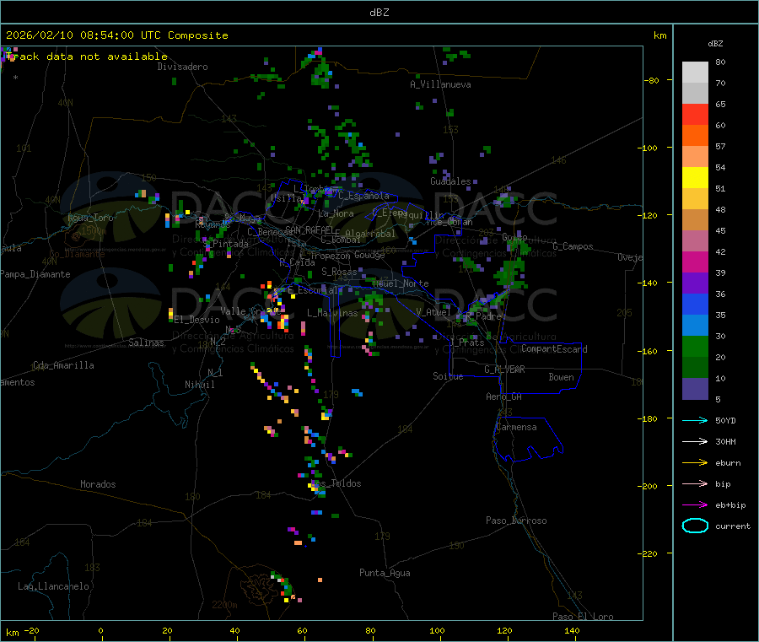Click the magenta eb+bip arrow icon
The height and width of the screenshot is (642, 759).
pyautogui.click(x=695, y=504)
